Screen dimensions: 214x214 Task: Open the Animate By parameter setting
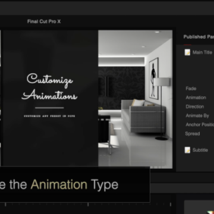click(x=197, y=115)
